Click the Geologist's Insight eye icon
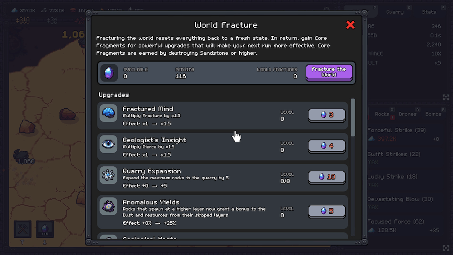This screenshot has height=255, width=453. click(109, 144)
